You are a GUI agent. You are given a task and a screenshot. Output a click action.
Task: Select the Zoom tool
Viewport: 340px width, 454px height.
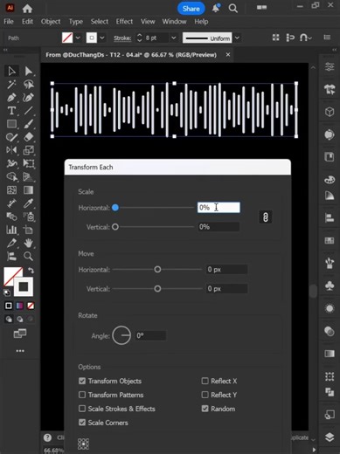pyautogui.click(x=28, y=257)
